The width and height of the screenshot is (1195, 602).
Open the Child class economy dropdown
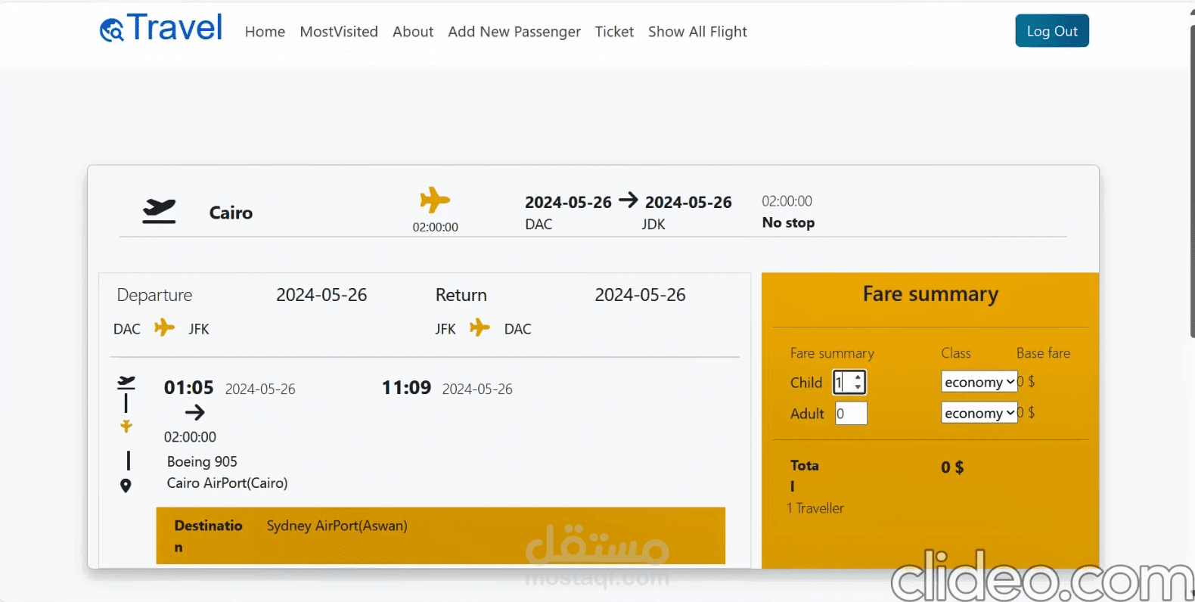click(x=979, y=382)
